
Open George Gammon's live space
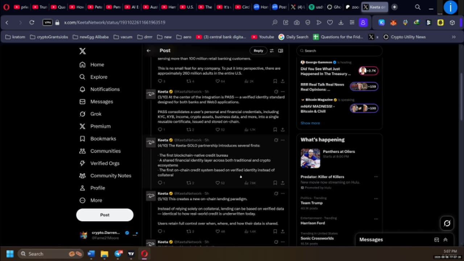tap(339, 69)
